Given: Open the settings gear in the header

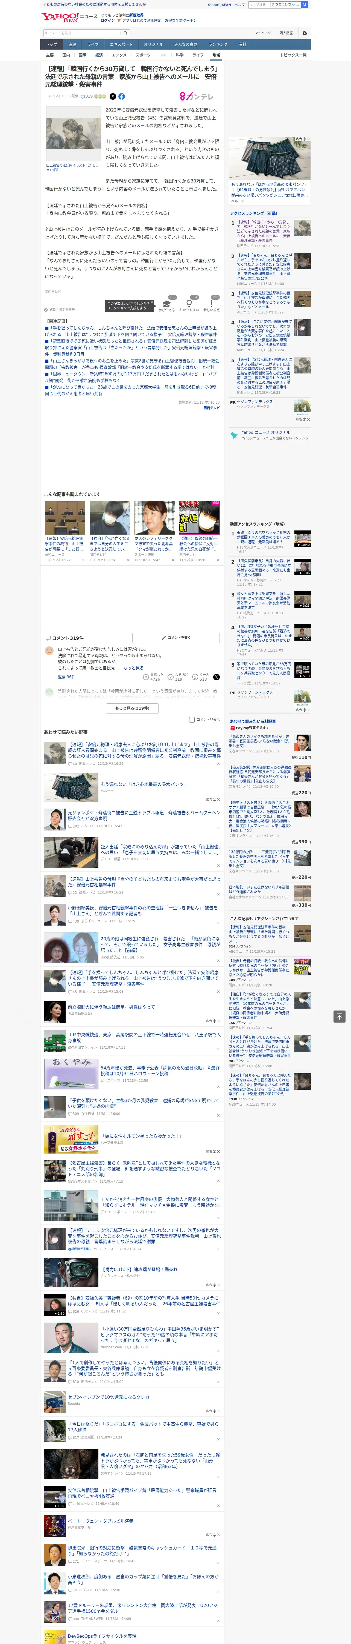Looking at the screenshot, I should [x=305, y=33].
